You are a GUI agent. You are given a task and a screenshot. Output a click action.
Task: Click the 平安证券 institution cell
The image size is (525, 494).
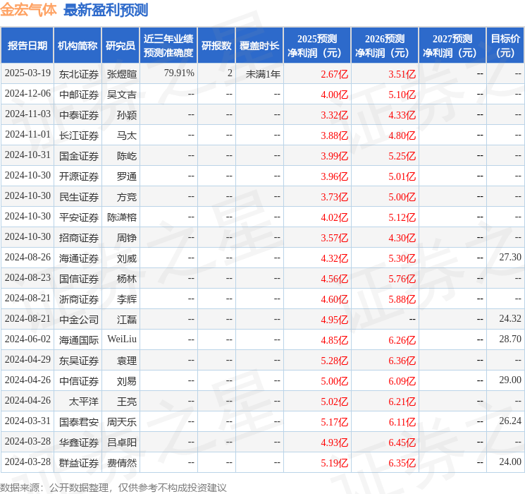79,217
